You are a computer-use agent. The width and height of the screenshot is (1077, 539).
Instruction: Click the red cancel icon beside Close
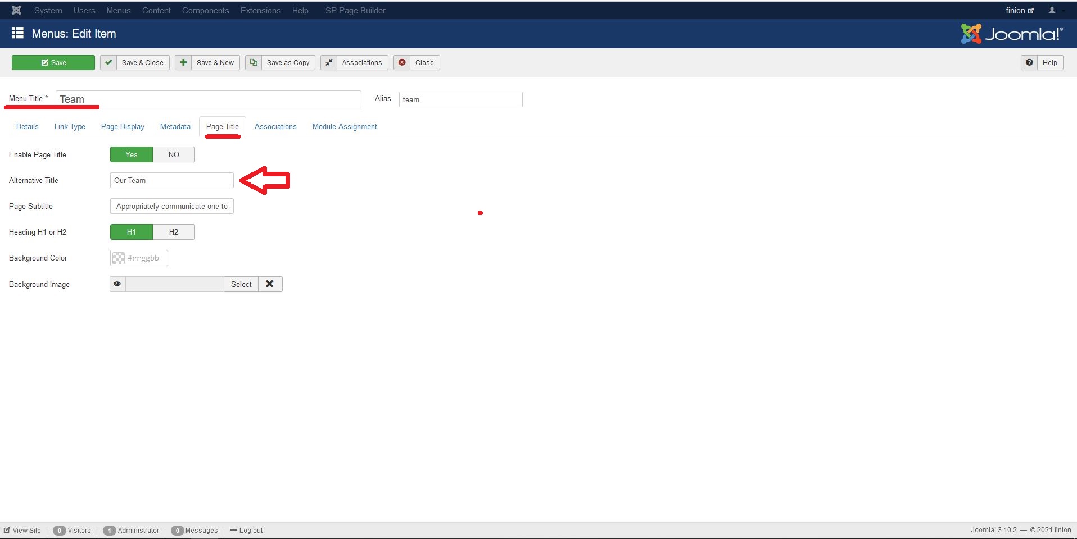pyautogui.click(x=402, y=62)
